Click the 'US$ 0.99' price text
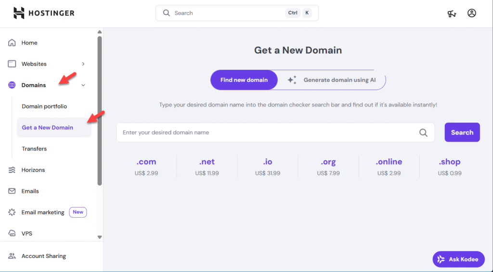 coord(450,173)
